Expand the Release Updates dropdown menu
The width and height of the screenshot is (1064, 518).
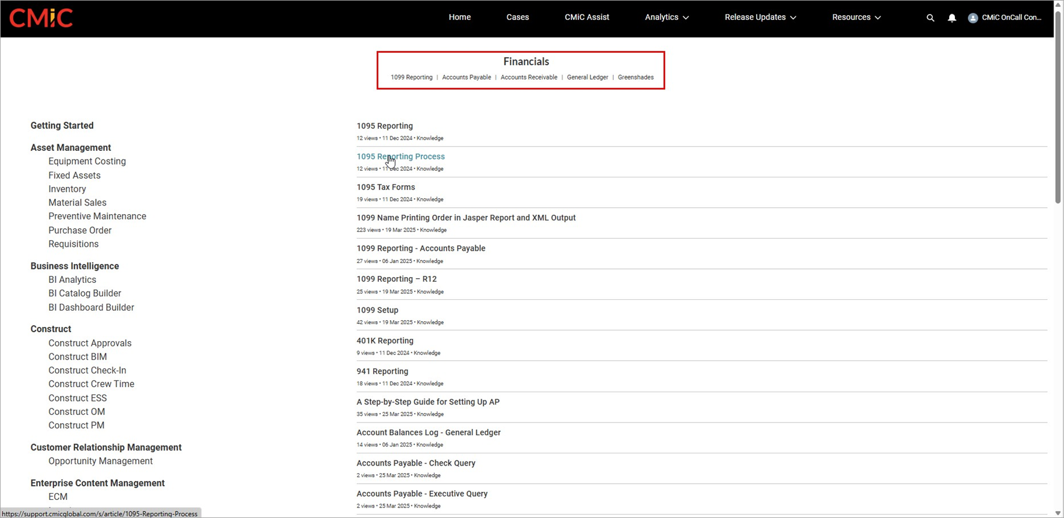point(760,17)
